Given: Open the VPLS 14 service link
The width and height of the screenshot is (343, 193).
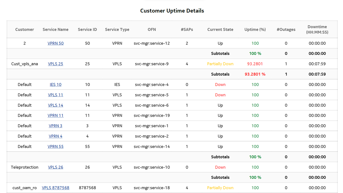Looking at the screenshot, I should [x=55, y=105].
